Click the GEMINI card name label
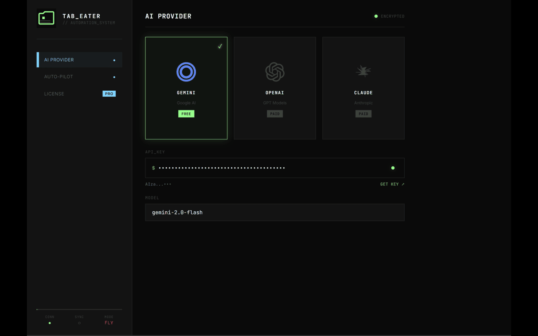Viewport: 538px width, 336px height. click(x=186, y=93)
